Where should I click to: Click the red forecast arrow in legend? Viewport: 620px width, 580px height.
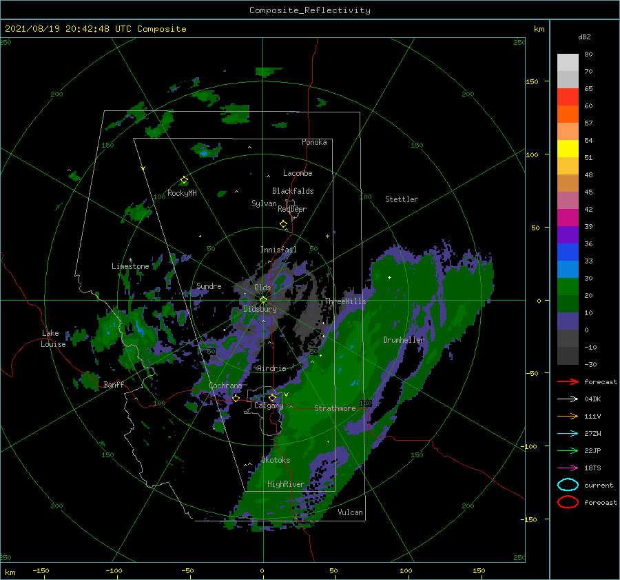pyautogui.click(x=568, y=381)
